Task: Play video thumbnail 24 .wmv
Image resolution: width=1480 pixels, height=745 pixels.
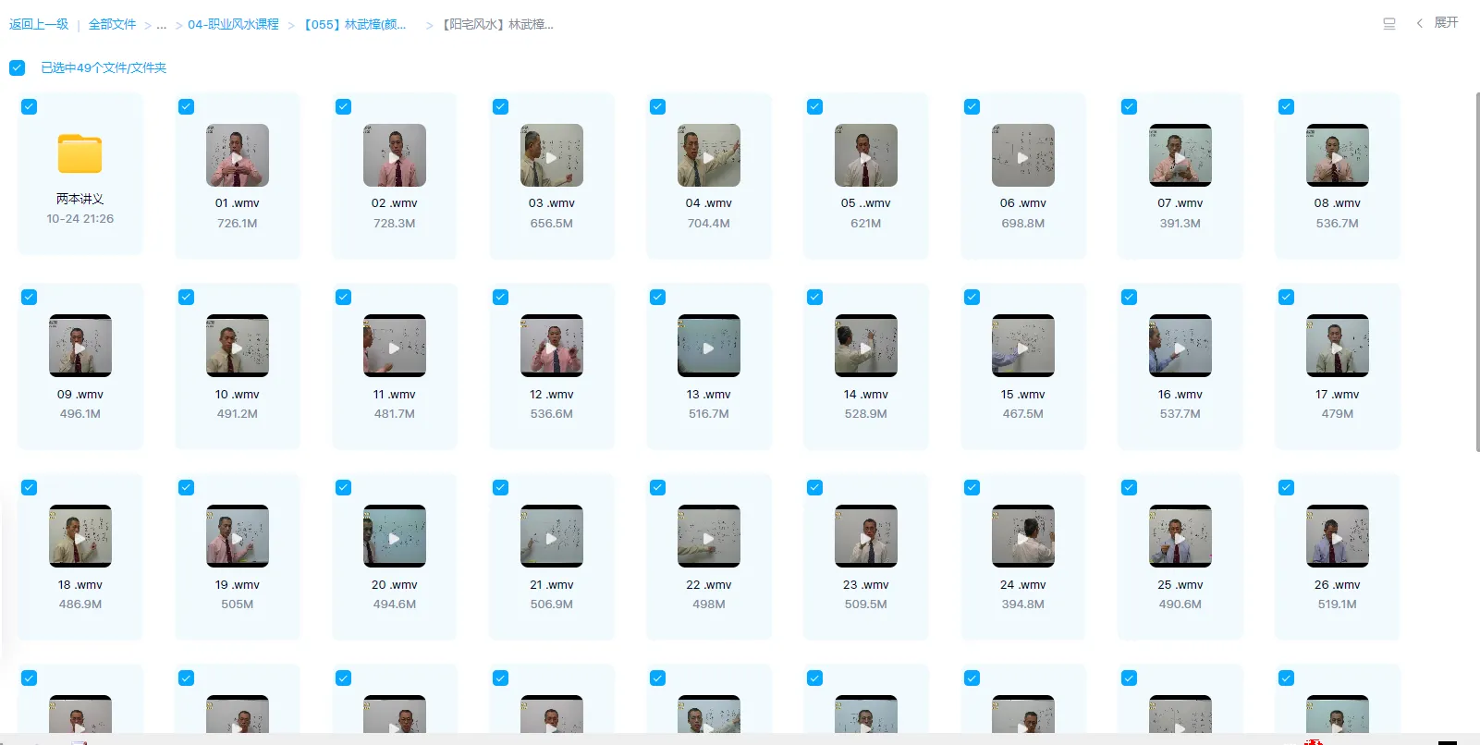Action: pyautogui.click(x=1023, y=536)
